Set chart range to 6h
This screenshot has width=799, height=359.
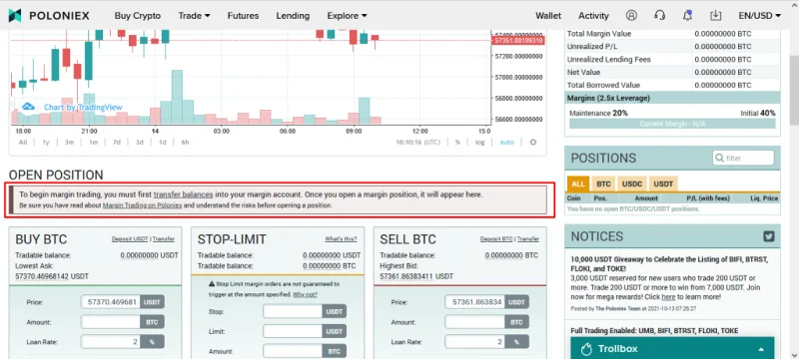pyautogui.click(x=185, y=143)
